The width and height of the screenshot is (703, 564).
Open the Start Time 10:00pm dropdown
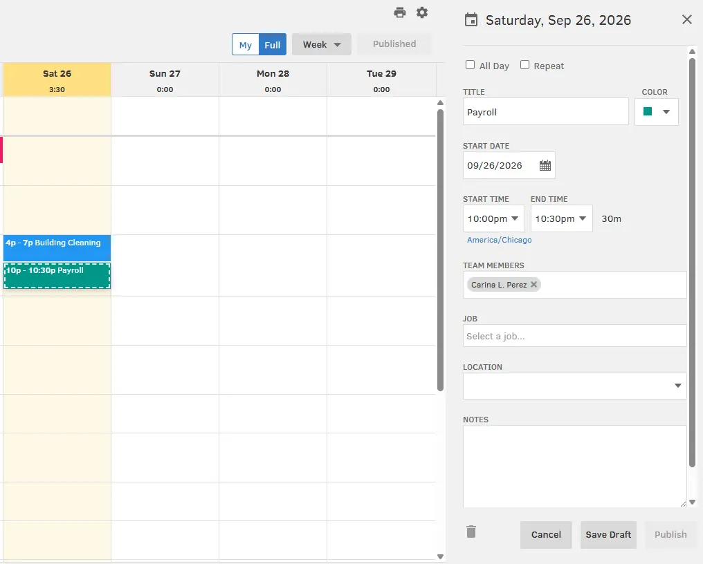point(493,218)
